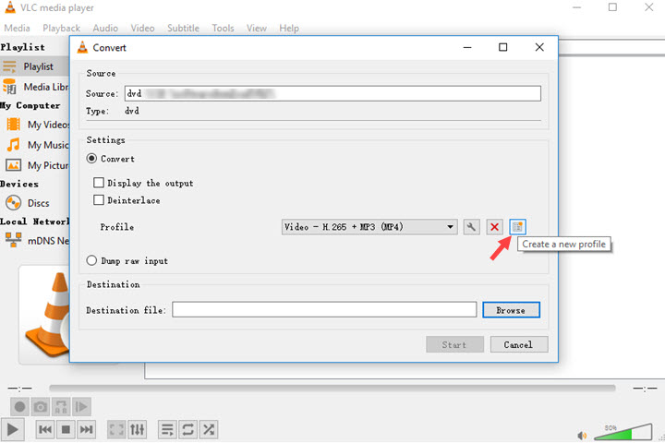The image size is (665, 443).
Task: Click the Source input field
Action: (332, 93)
